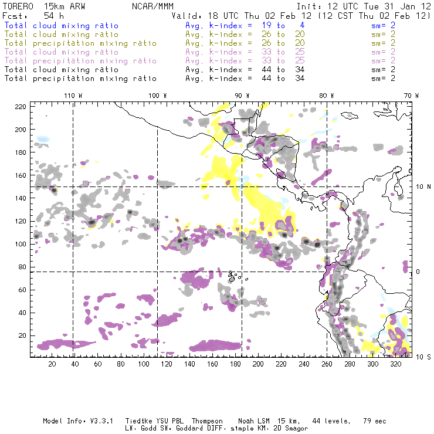
Task: Click the x-axis tick label '220'
Action: 281,364
